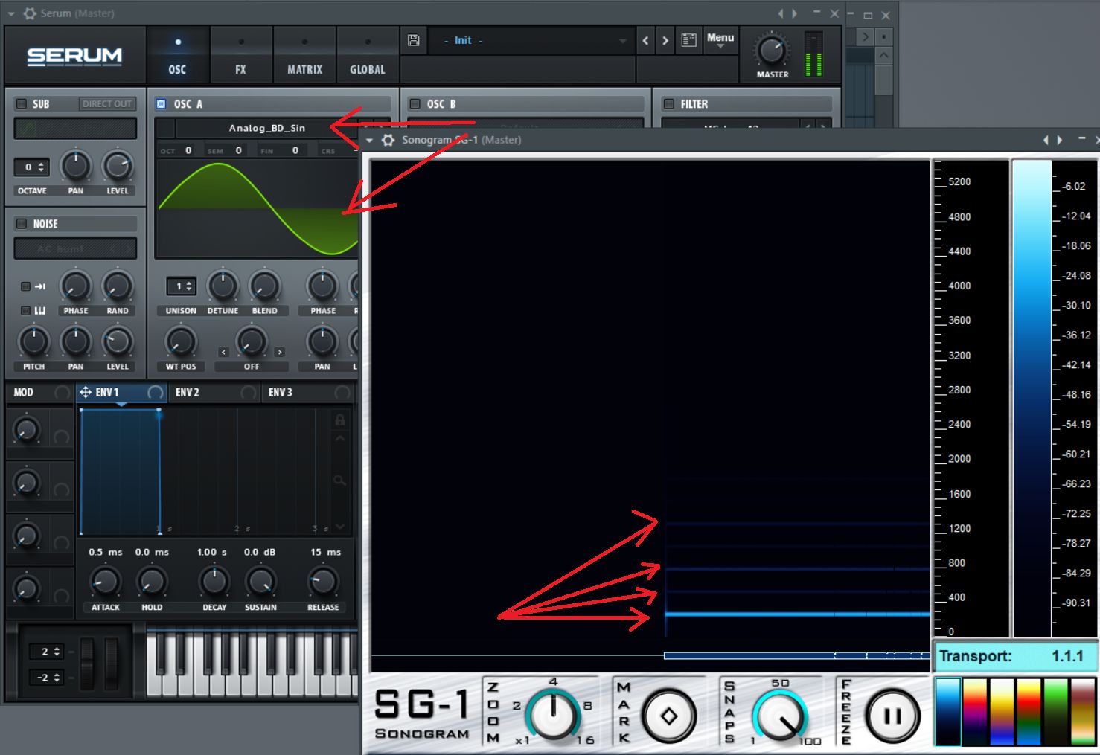The width and height of the screenshot is (1100, 755).
Task: Enable the SUB oscillator checkbox
Action: [21, 103]
